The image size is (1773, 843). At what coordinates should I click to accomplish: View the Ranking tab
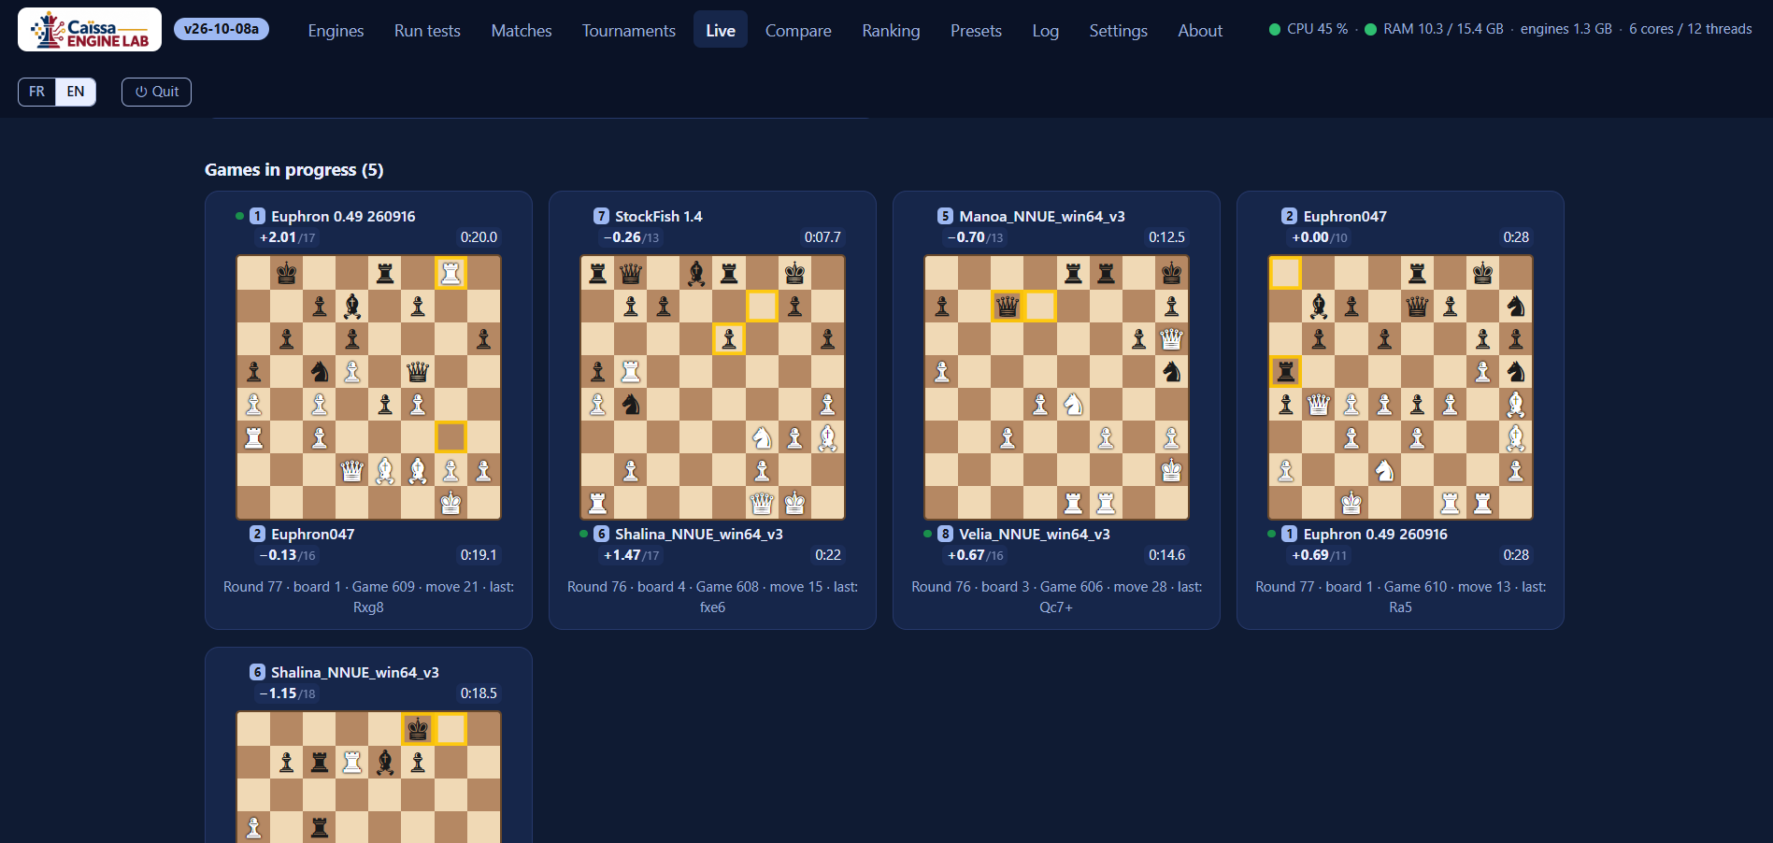(x=891, y=30)
